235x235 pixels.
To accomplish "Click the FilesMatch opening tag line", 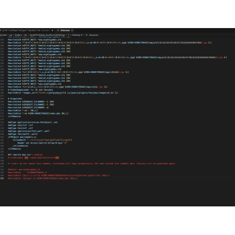I will 42,140.
